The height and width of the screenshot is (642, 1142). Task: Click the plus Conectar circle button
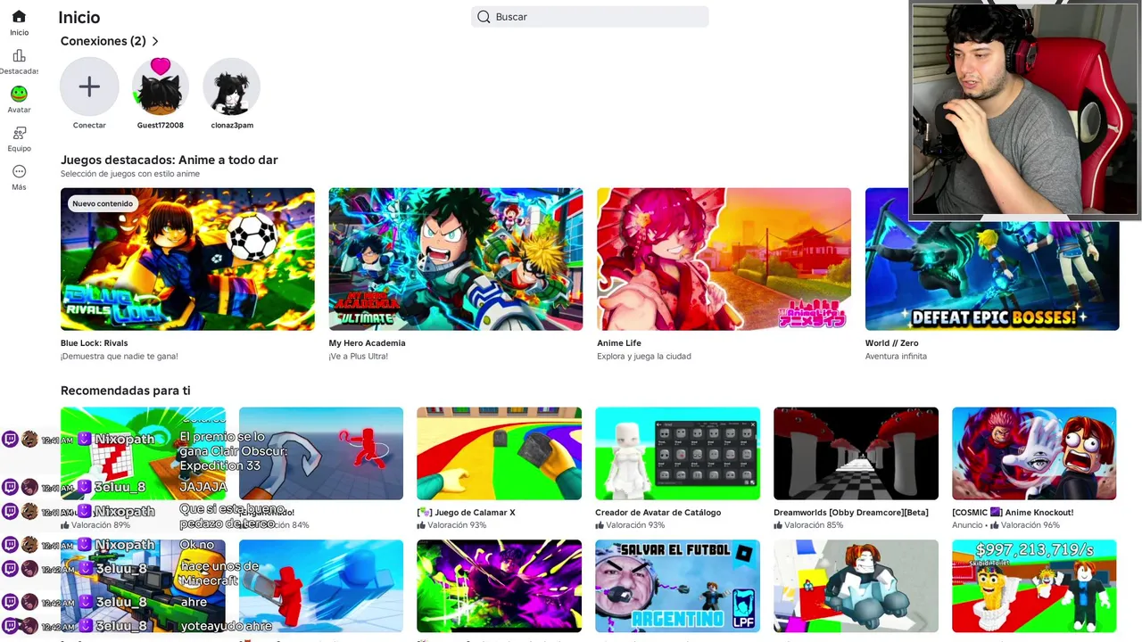pos(89,86)
